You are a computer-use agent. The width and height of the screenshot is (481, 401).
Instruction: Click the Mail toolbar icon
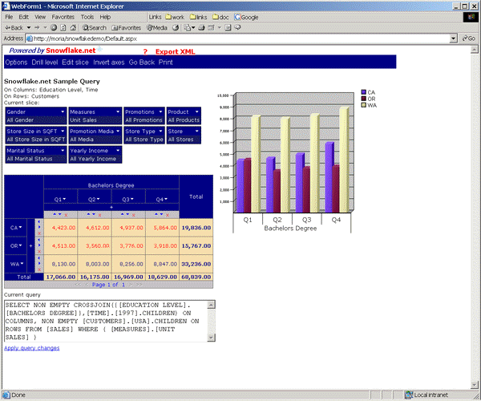pyautogui.click(x=187, y=27)
